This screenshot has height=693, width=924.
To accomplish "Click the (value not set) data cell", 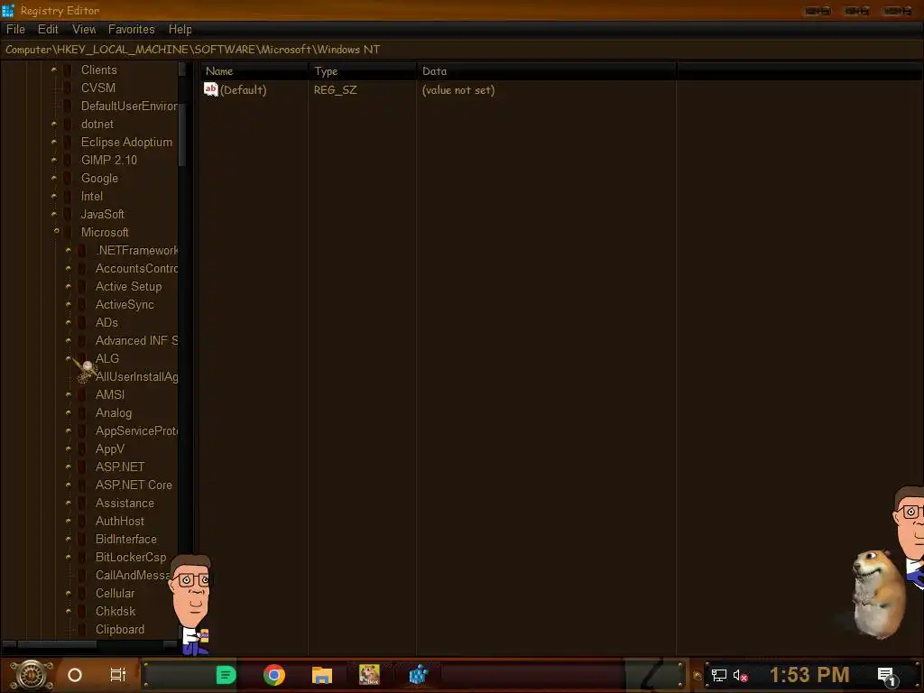I will [458, 90].
